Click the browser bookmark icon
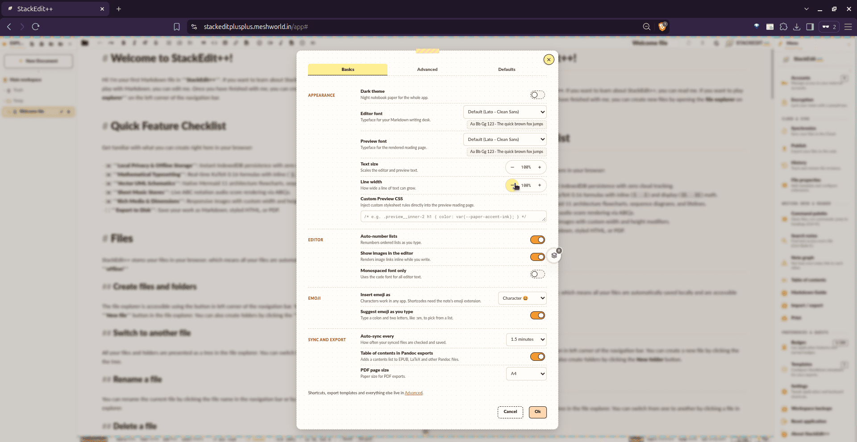 point(177,27)
